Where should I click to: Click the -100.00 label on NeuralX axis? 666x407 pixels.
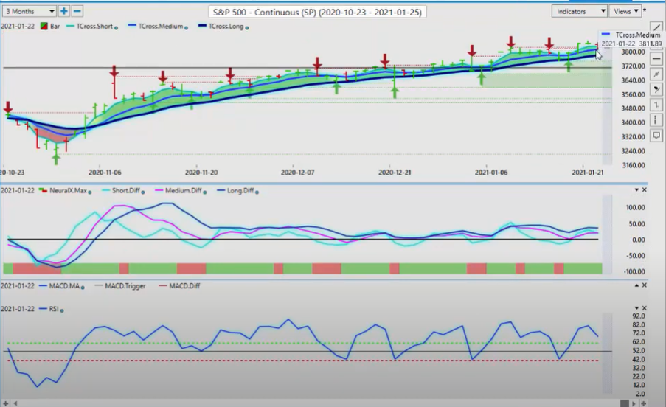pyautogui.click(x=635, y=271)
